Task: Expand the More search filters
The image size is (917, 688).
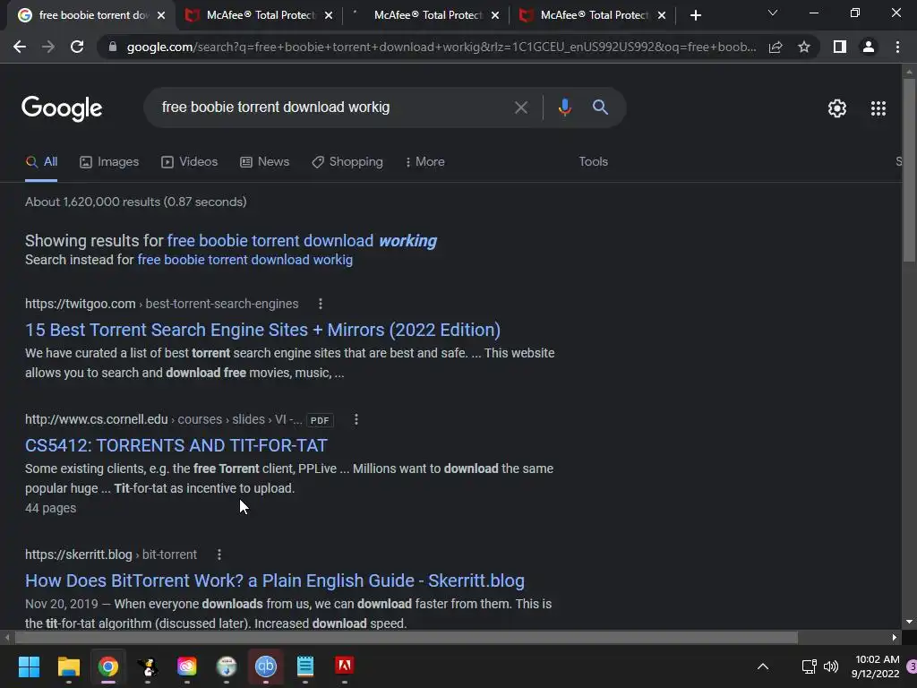Action: pyautogui.click(x=425, y=162)
